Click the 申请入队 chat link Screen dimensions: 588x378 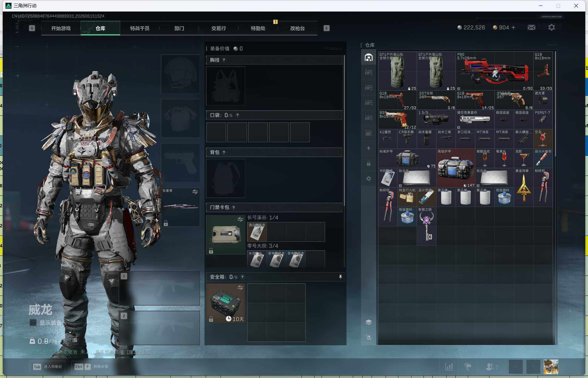tap(138, 352)
